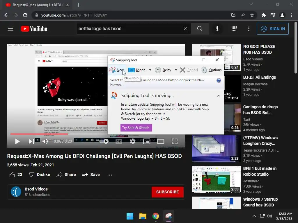
Task: Bookmark this page with the star
Action: point(252,15)
